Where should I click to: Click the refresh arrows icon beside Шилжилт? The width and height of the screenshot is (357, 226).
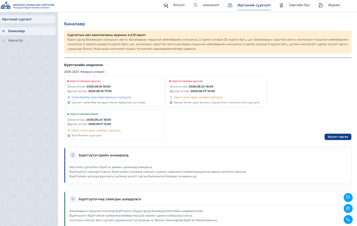[195, 5]
